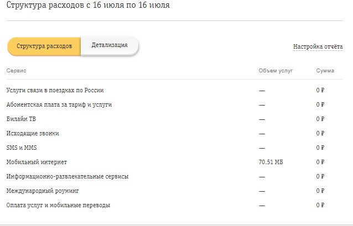Click the 70.51 МБ usage value
Image resolution: width=353 pixels, height=226 pixels.
[271, 162]
